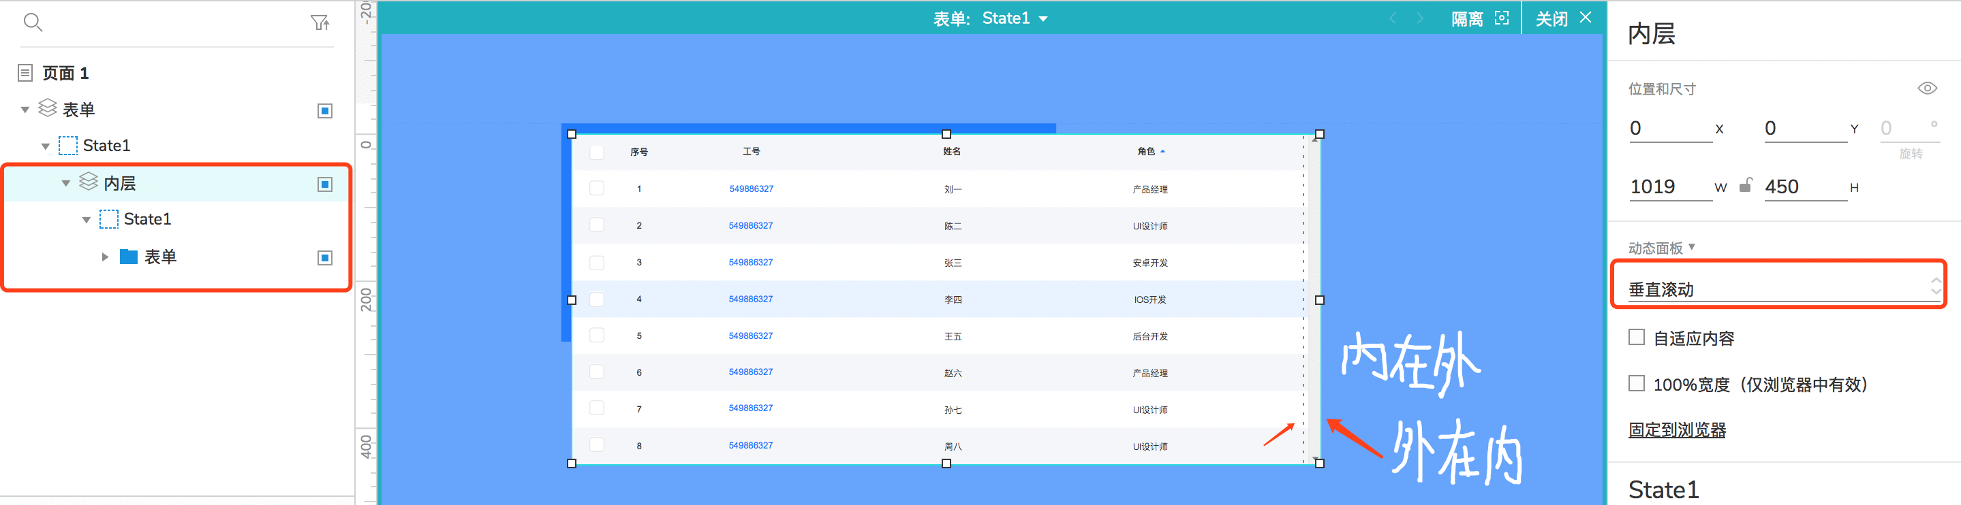Expand the 动态面板 section arrow
1961x505 pixels.
coord(1691,246)
